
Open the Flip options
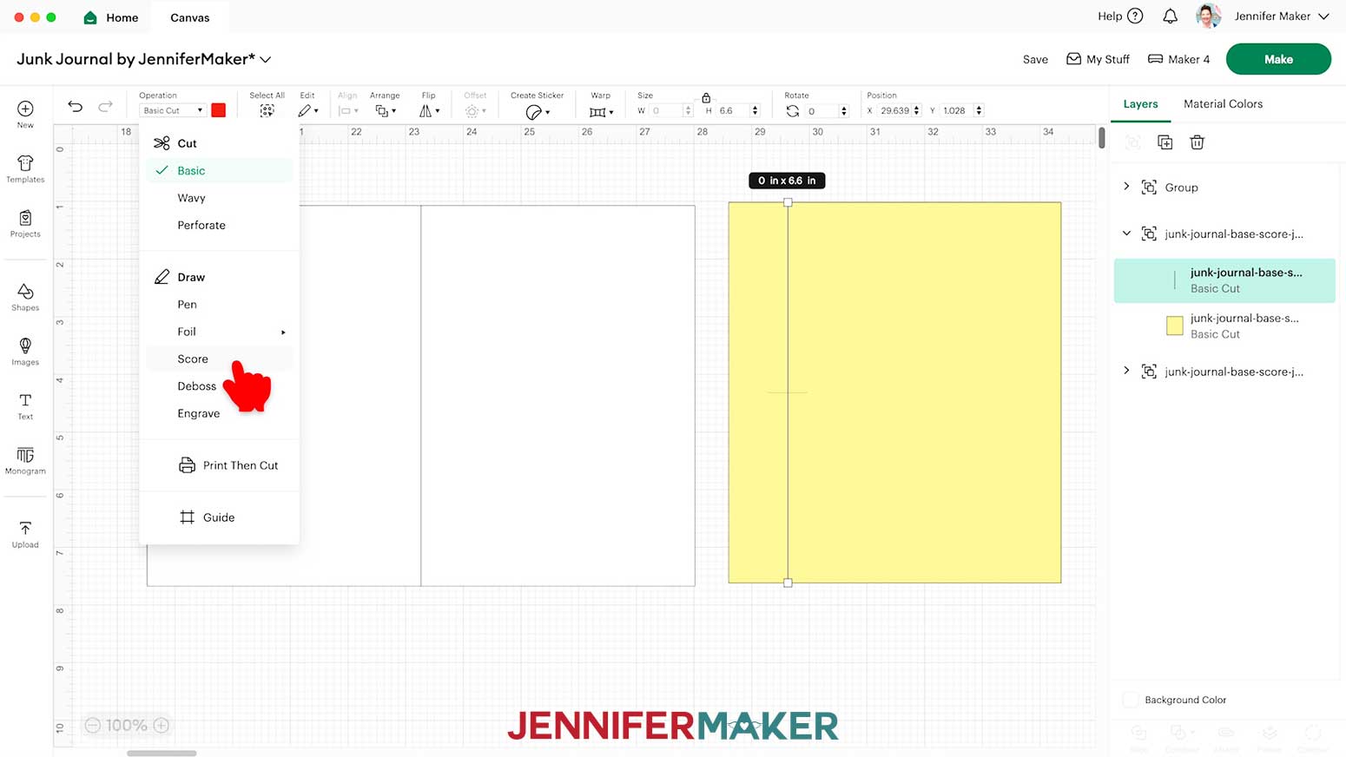(x=429, y=111)
